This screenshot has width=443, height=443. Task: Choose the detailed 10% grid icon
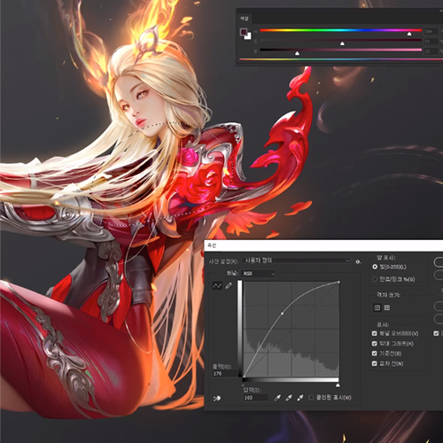387,307
